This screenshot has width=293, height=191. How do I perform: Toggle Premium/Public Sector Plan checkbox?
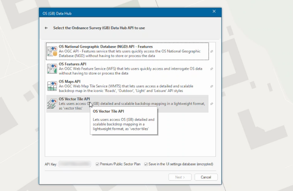(x=97, y=164)
